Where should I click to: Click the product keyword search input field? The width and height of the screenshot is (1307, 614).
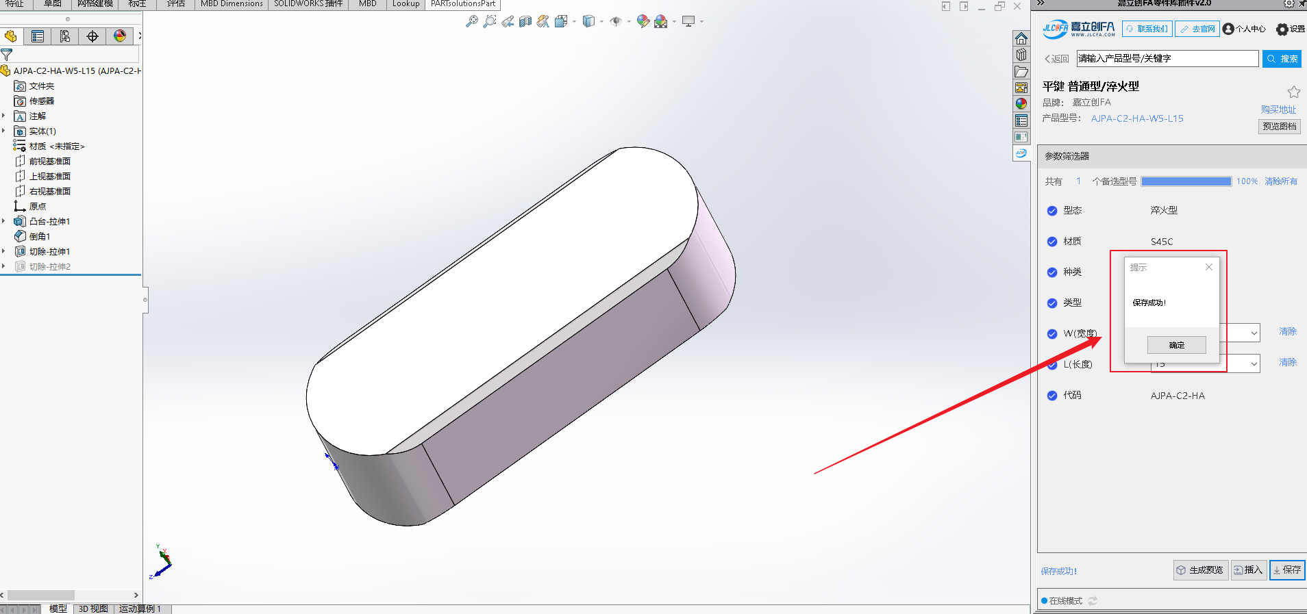1167,59
